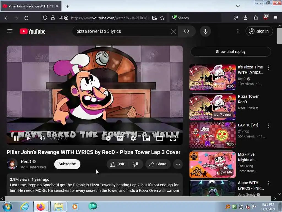Toggle closed captions in video player

[120, 138]
